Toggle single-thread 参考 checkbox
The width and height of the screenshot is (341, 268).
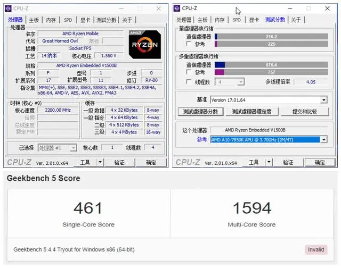coord(189,44)
